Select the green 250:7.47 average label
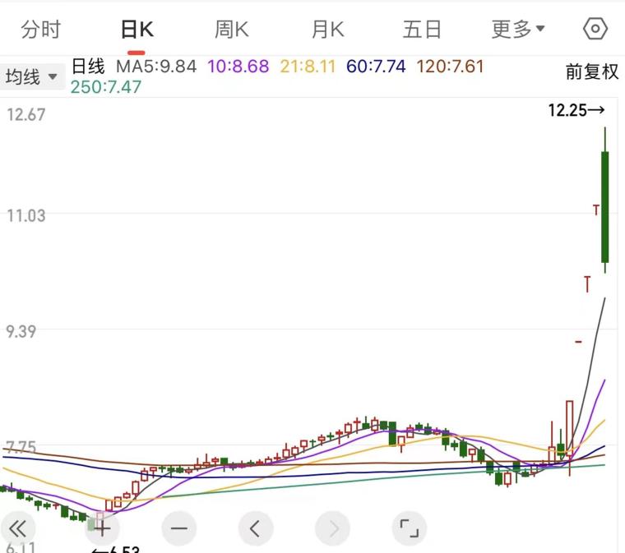 pyautogui.click(x=106, y=87)
